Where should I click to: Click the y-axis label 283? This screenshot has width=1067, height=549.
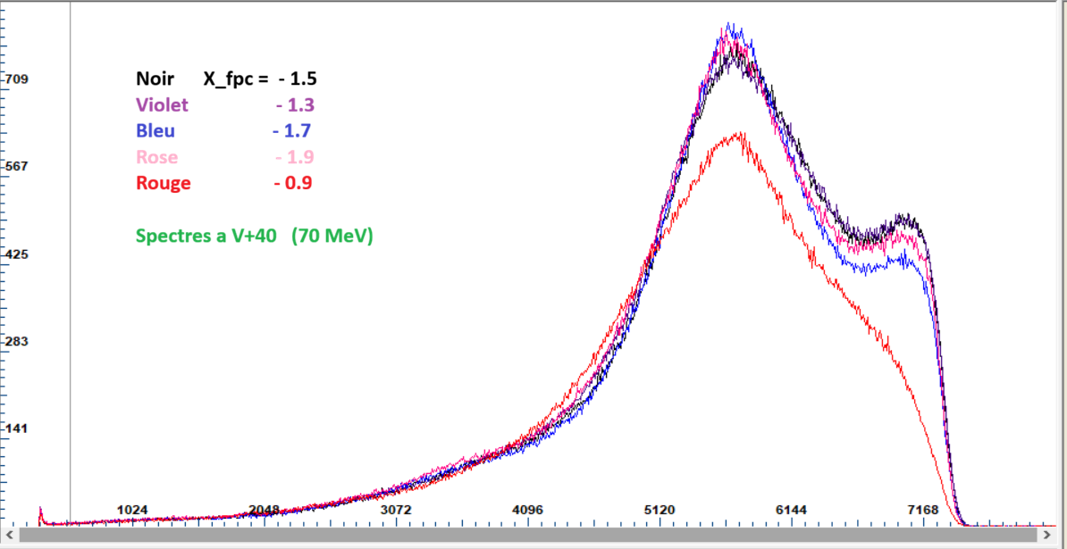[x=18, y=341]
